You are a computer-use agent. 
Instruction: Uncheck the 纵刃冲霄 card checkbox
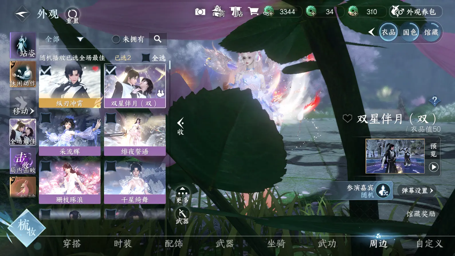click(x=45, y=70)
